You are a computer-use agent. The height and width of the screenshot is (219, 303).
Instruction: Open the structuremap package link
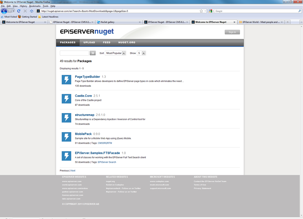pos(84,115)
